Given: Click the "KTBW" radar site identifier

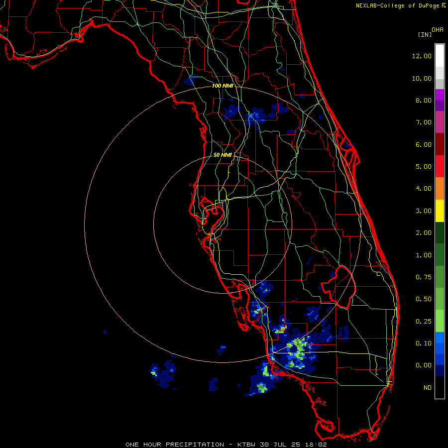Looking at the screenshot, I should 246,445.
